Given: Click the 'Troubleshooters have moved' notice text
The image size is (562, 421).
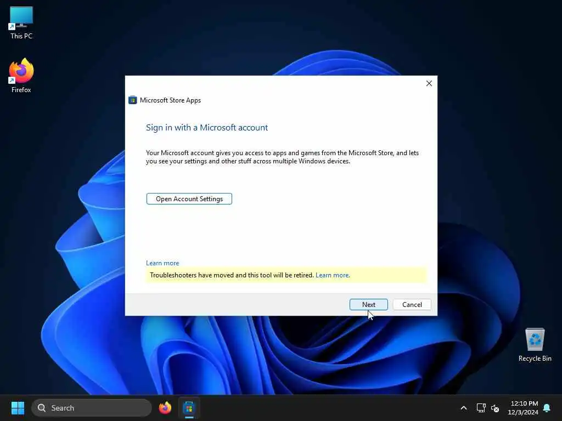Looking at the screenshot, I should coord(232,275).
